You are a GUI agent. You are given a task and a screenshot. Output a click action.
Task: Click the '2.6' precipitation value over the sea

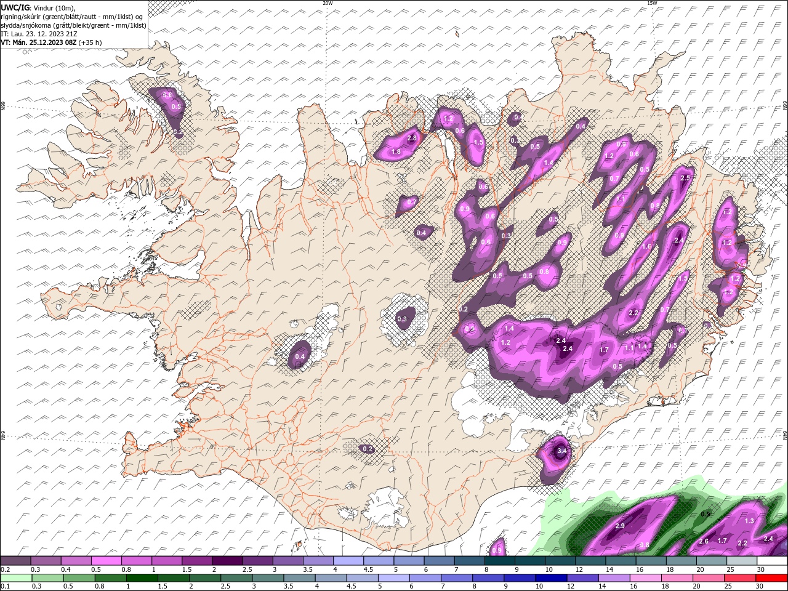704,541
